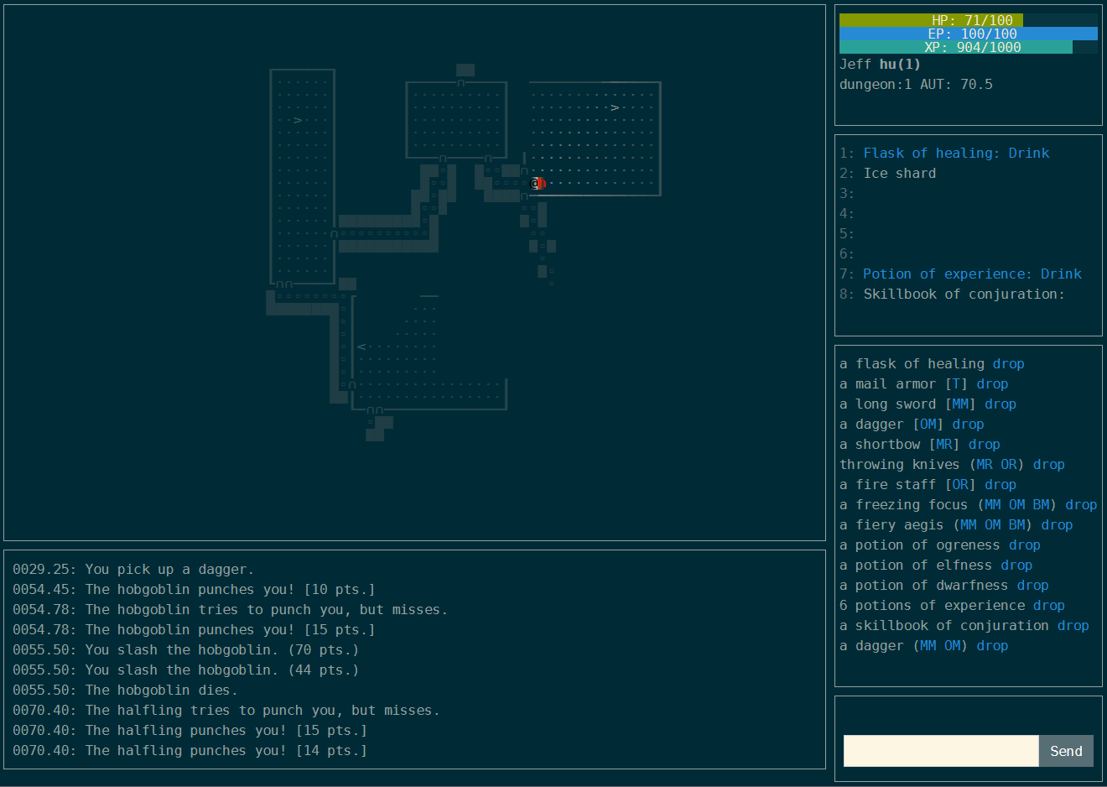Click the OR tag on fire staff
1107x787 pixels.
pyautogui.click(x=960, y=484)
